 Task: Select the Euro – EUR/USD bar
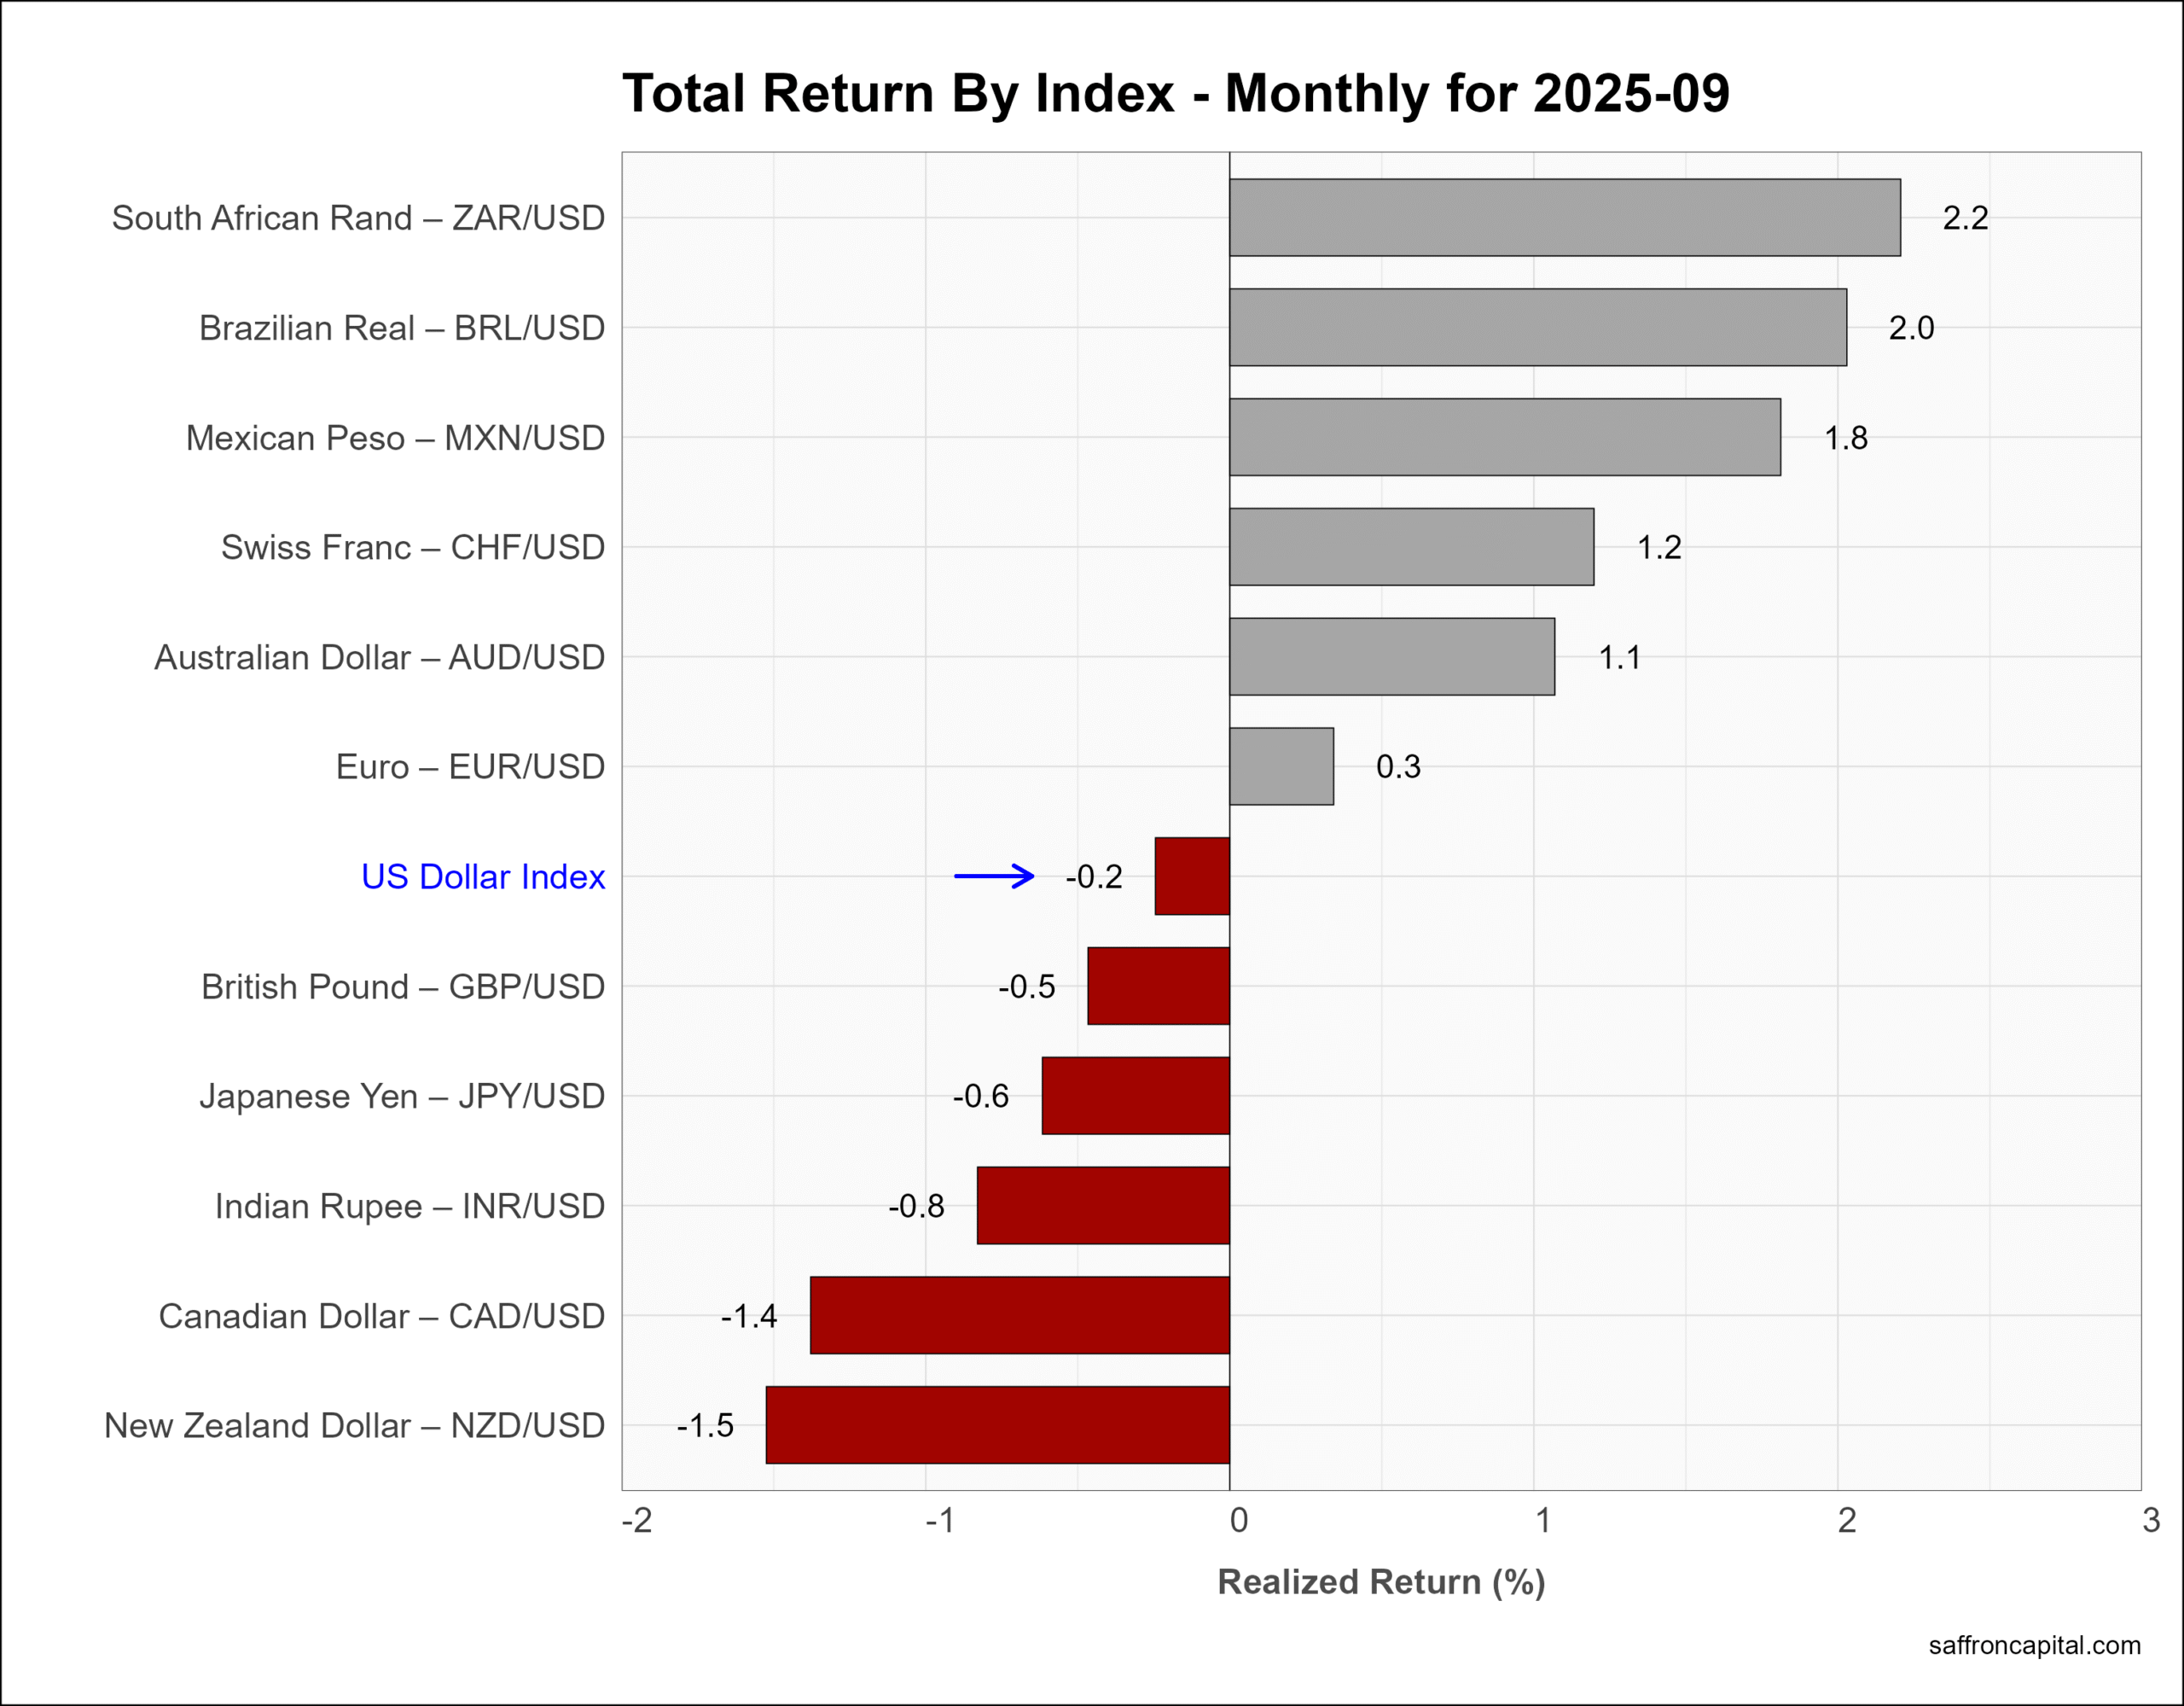pos(1281,766)
